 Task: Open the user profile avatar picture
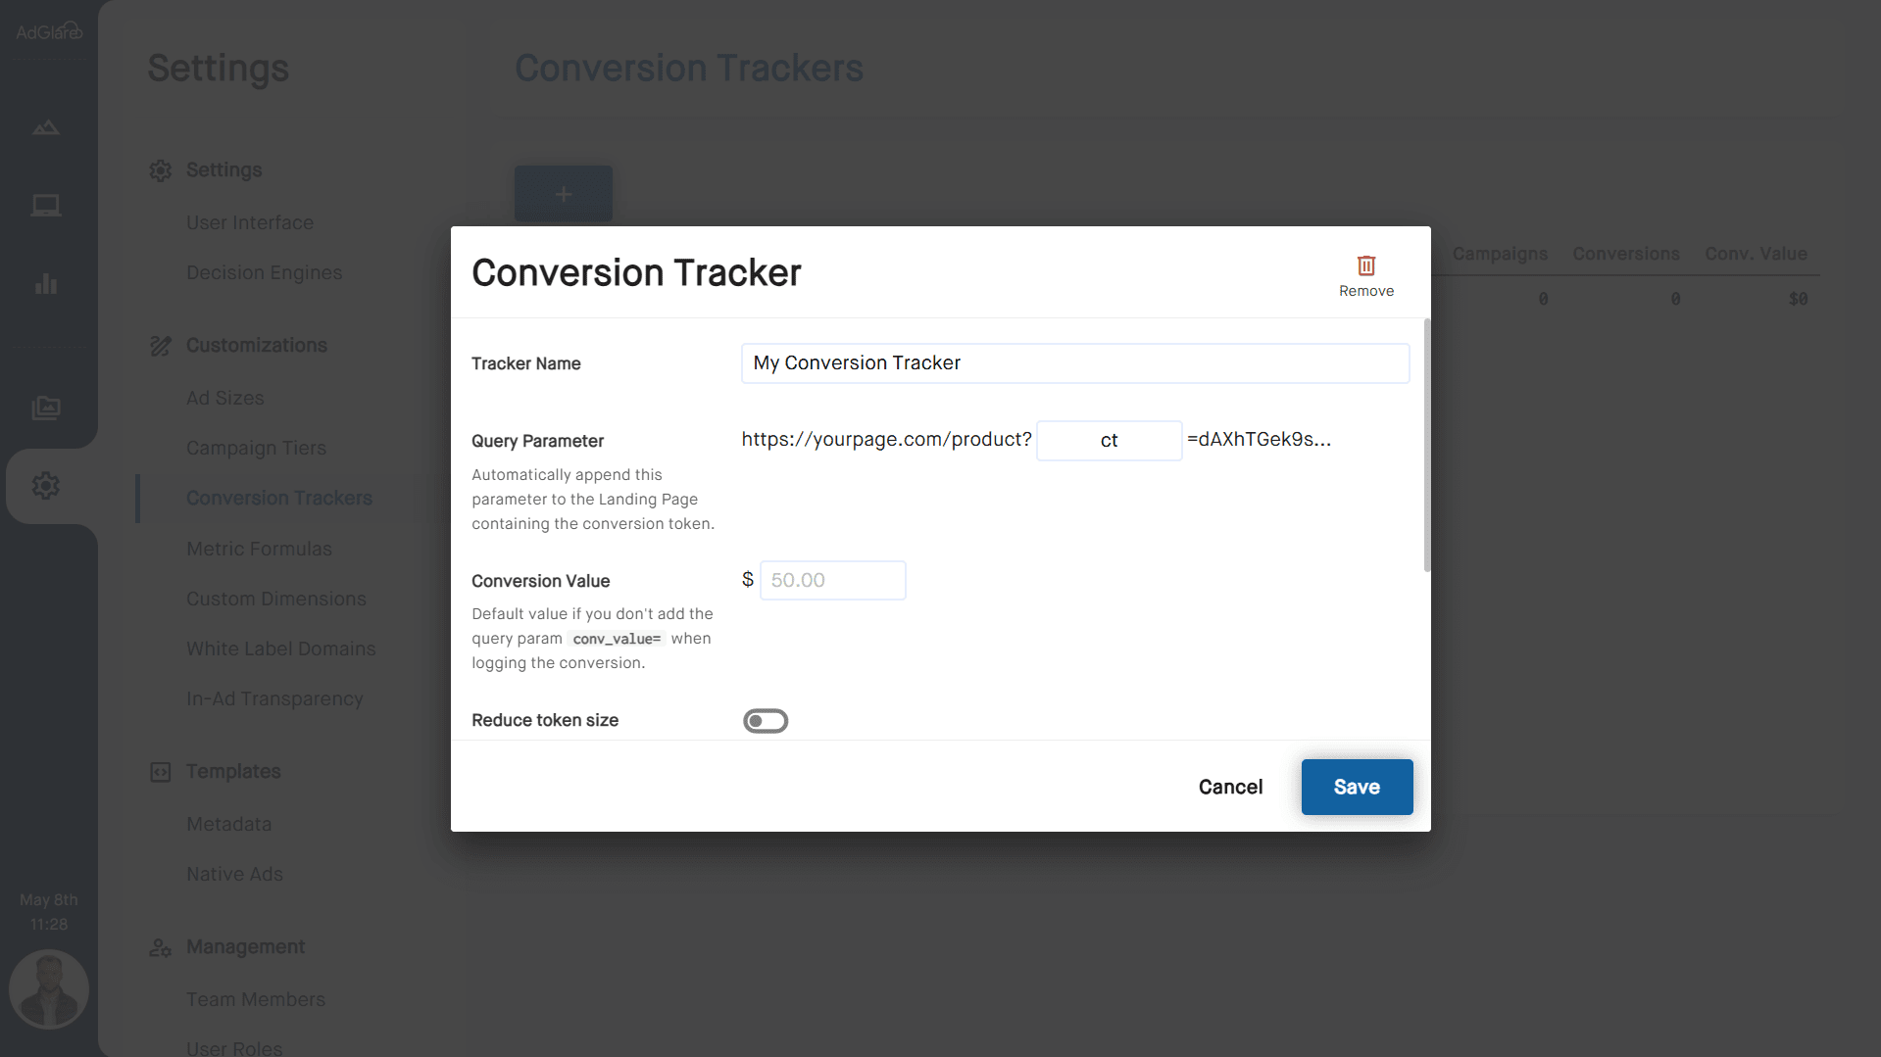48,989
